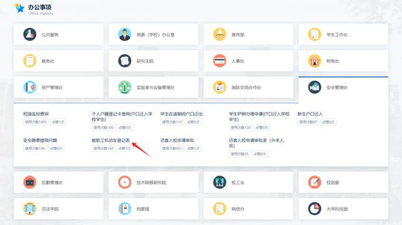402x225 pixels.
Task: Click the 资产管理处 map pin icon
Action: [30, 87]
